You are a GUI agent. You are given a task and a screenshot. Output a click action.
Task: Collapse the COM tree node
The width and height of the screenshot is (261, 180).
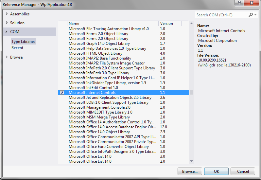pyautogui.click(x=6, y=31)
